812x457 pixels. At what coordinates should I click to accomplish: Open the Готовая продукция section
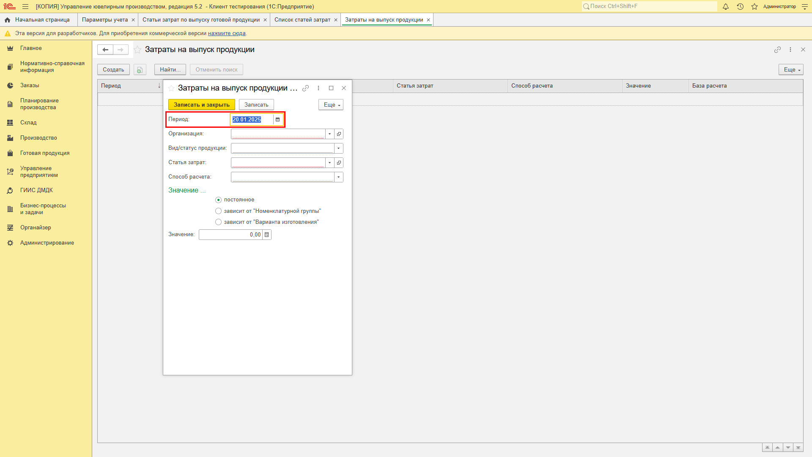46,153
